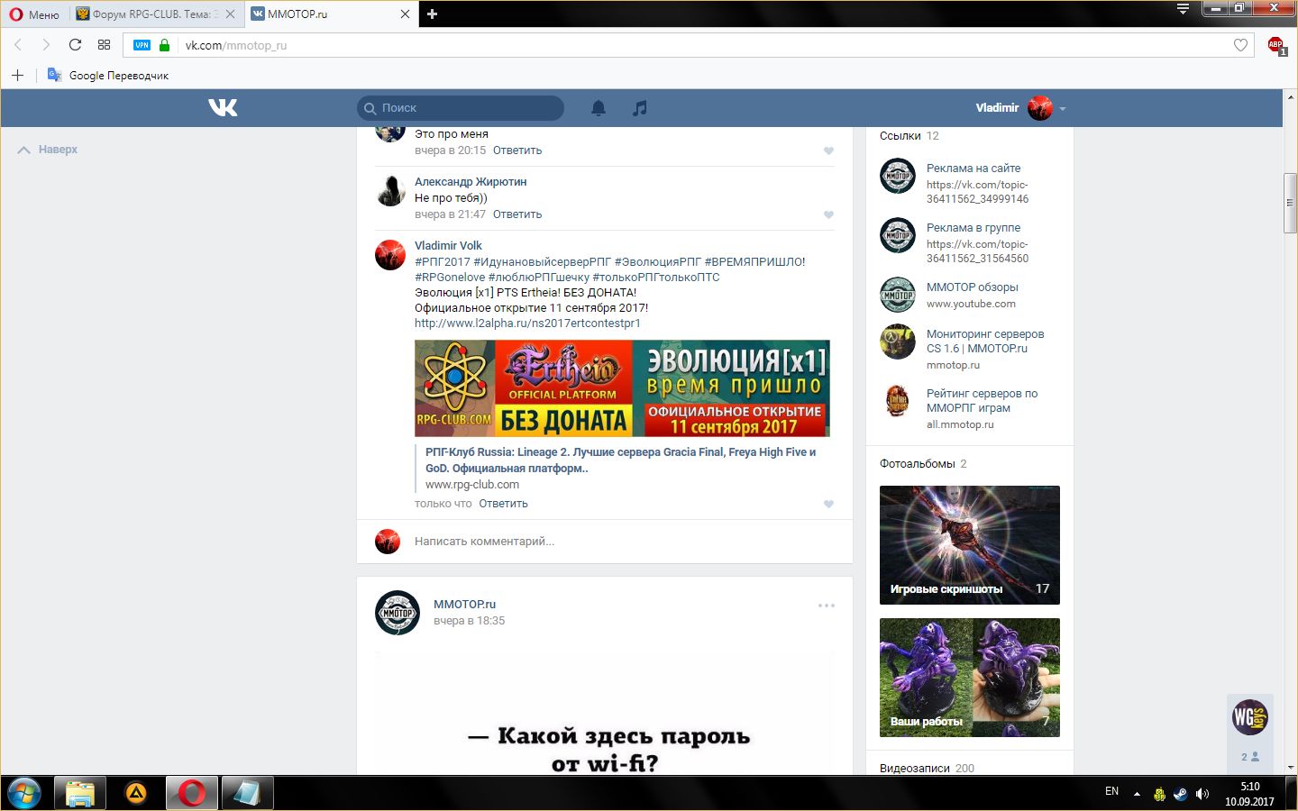
Task: Open the AIMP taskbar icon
Action: pos(136,793)
